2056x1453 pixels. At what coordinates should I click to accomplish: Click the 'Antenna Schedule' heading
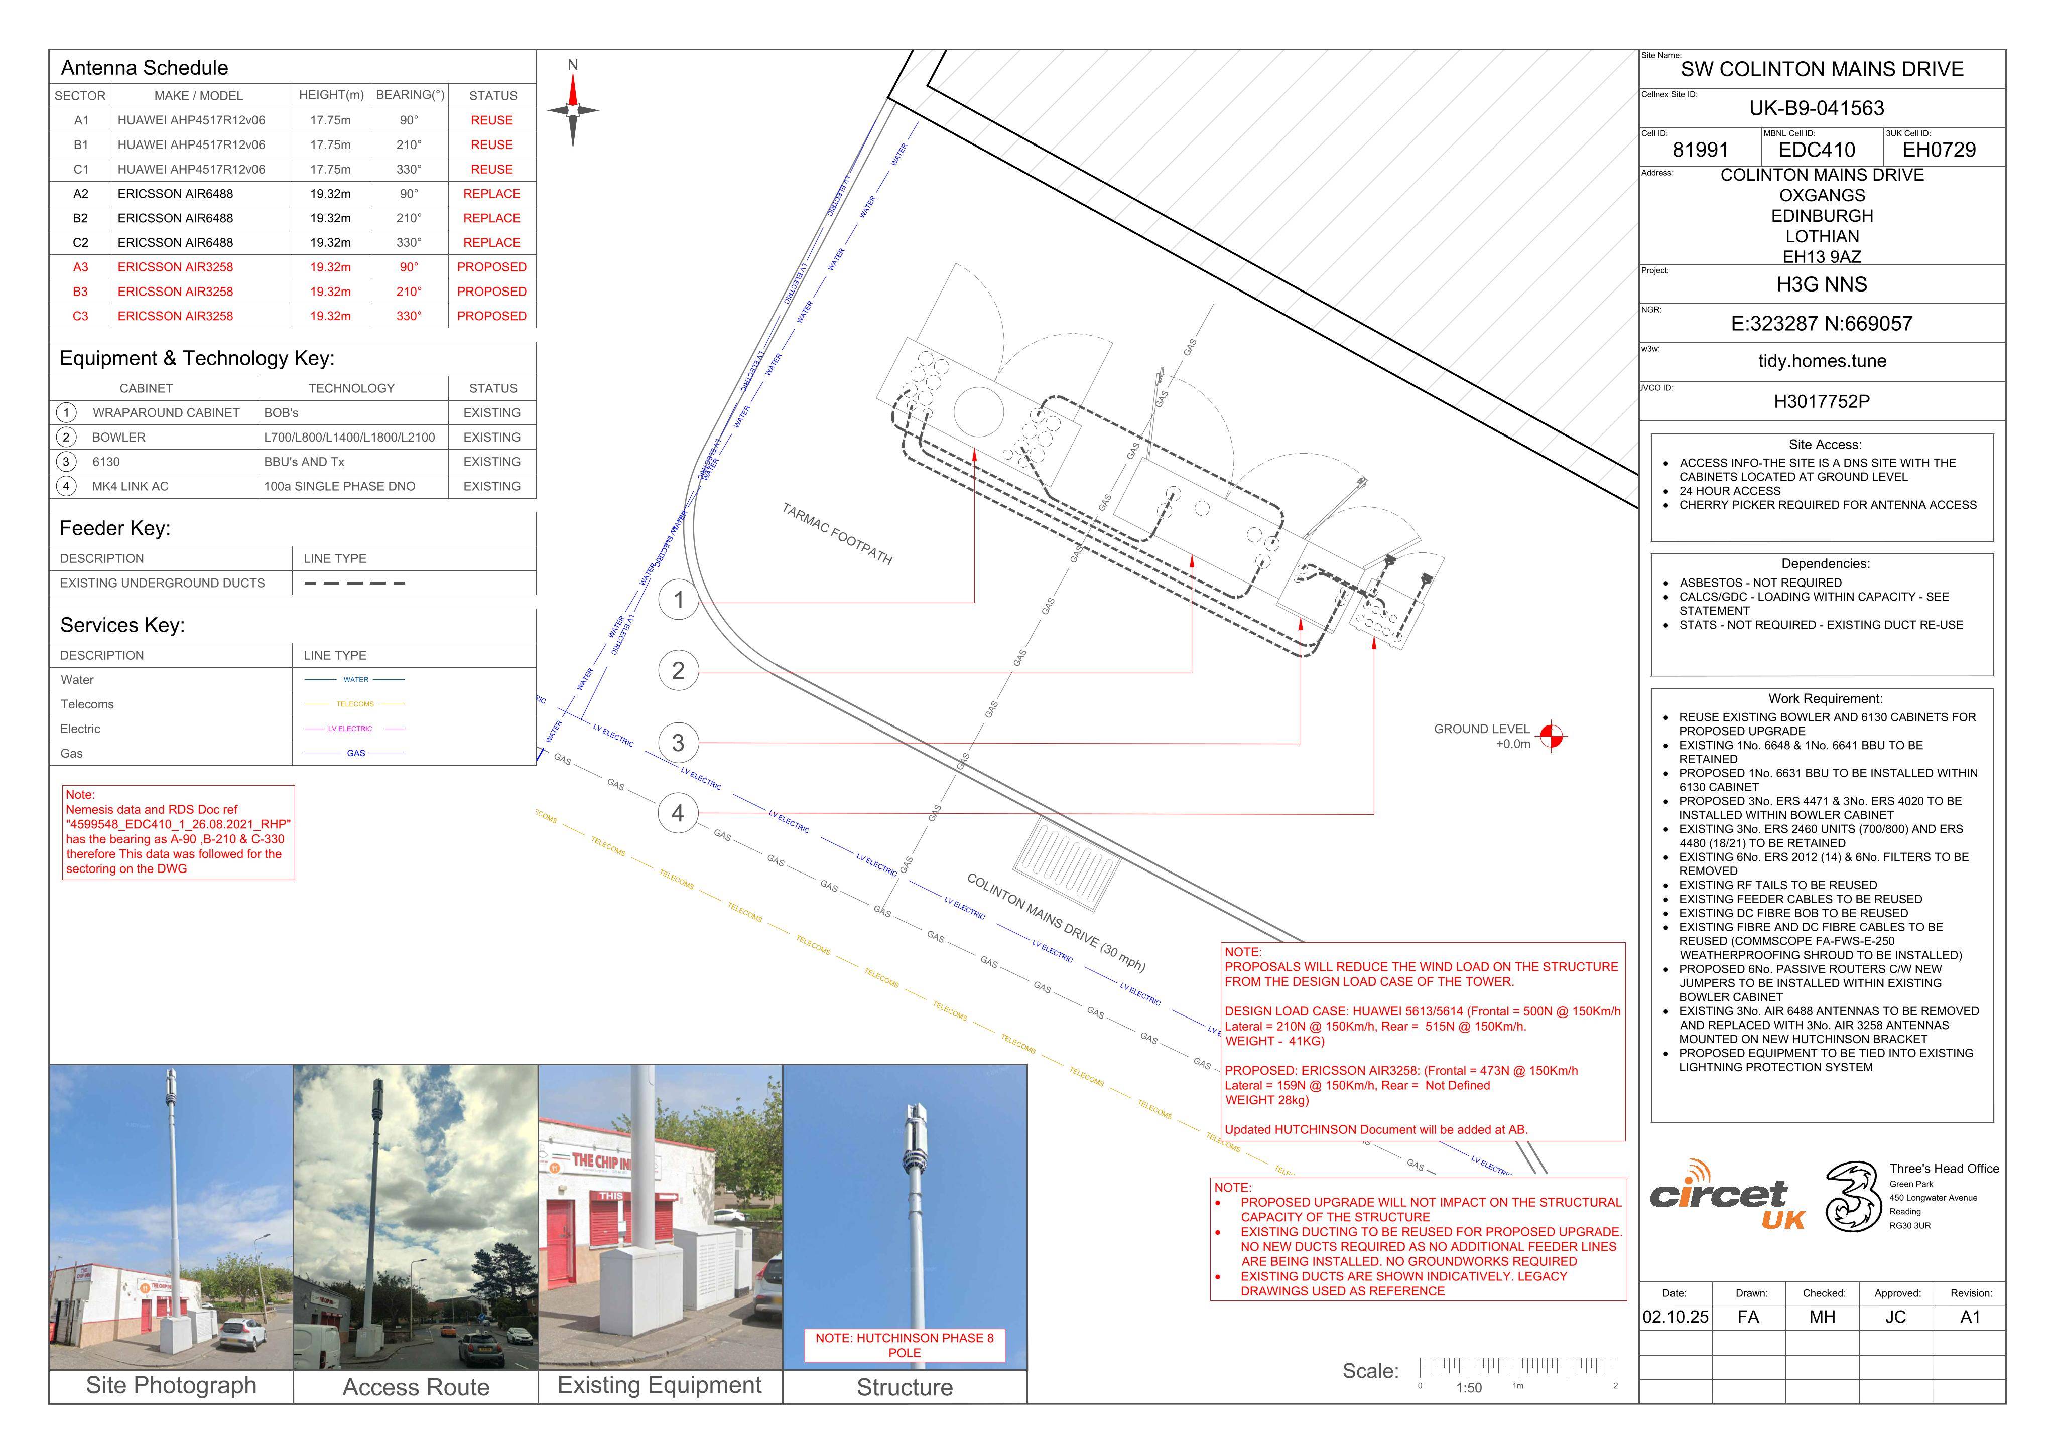pos(144,68)
